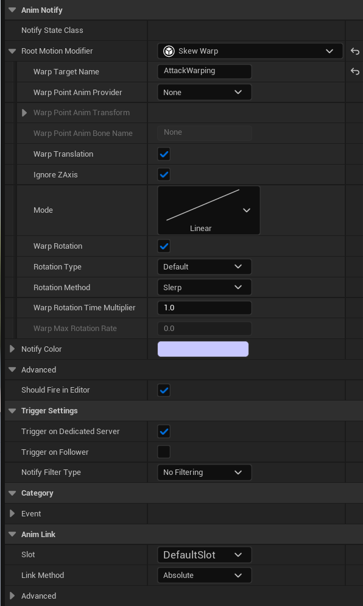Select the Notify State Class label
This screenshot has height=606, width=363.
click(52, 30)
